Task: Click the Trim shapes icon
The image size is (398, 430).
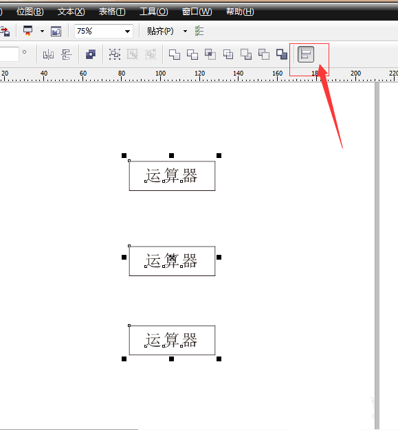Action: (x=192, y=54)
